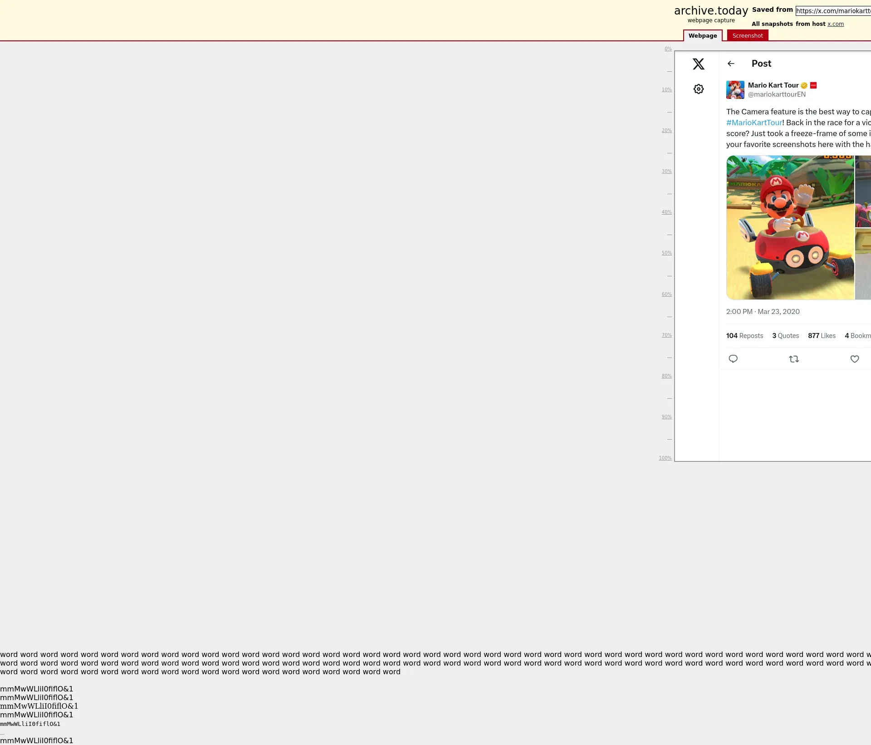
Task: Select the Webpage tab
Action: coord(703,35)
